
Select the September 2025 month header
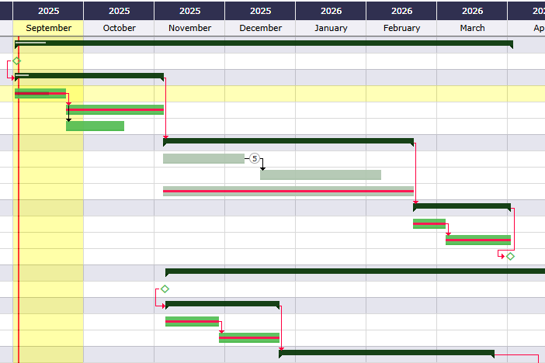pos(48,28)
